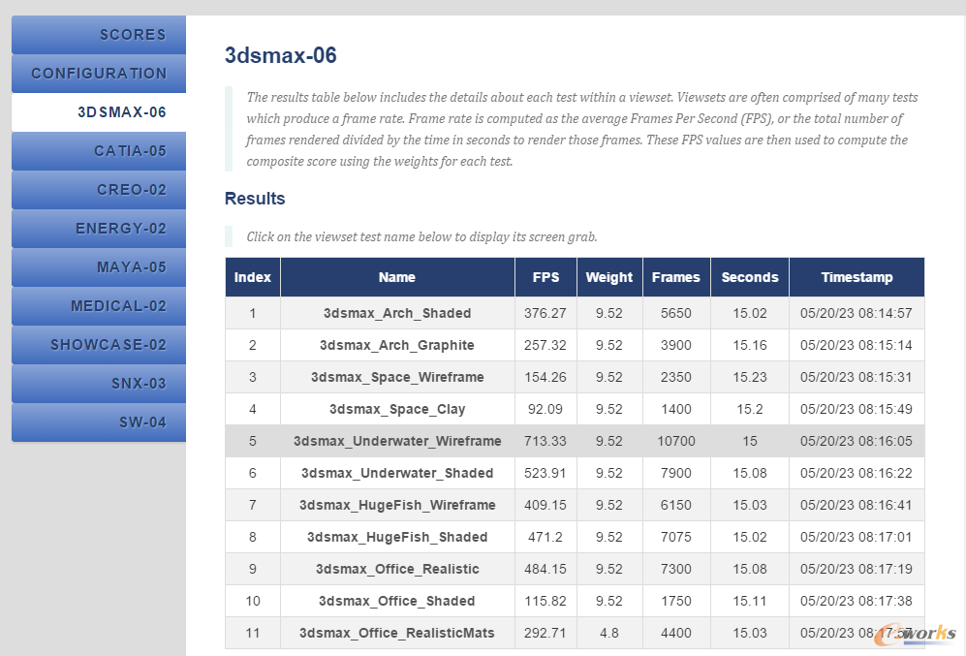
Task: Switch to the CREO-02 tab
Action: point(99,190)
